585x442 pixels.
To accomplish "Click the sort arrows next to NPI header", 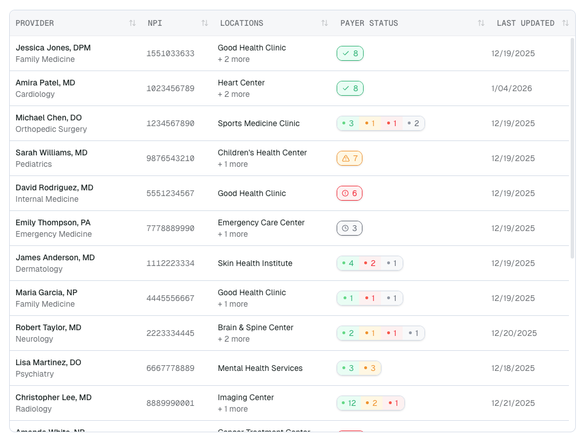I will 205,23.
